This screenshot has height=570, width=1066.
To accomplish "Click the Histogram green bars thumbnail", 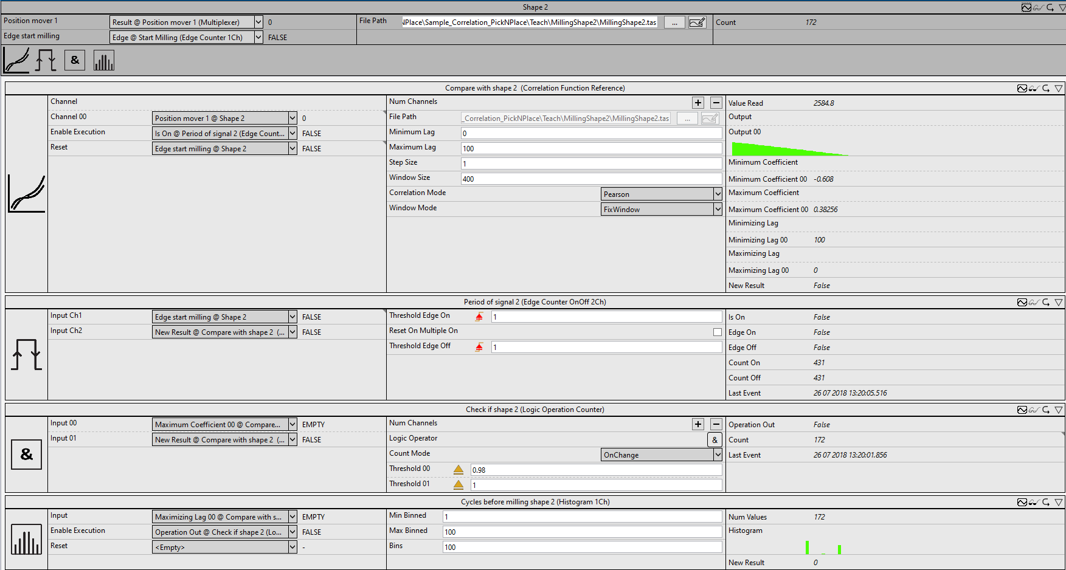I will [x=823, y=547].
